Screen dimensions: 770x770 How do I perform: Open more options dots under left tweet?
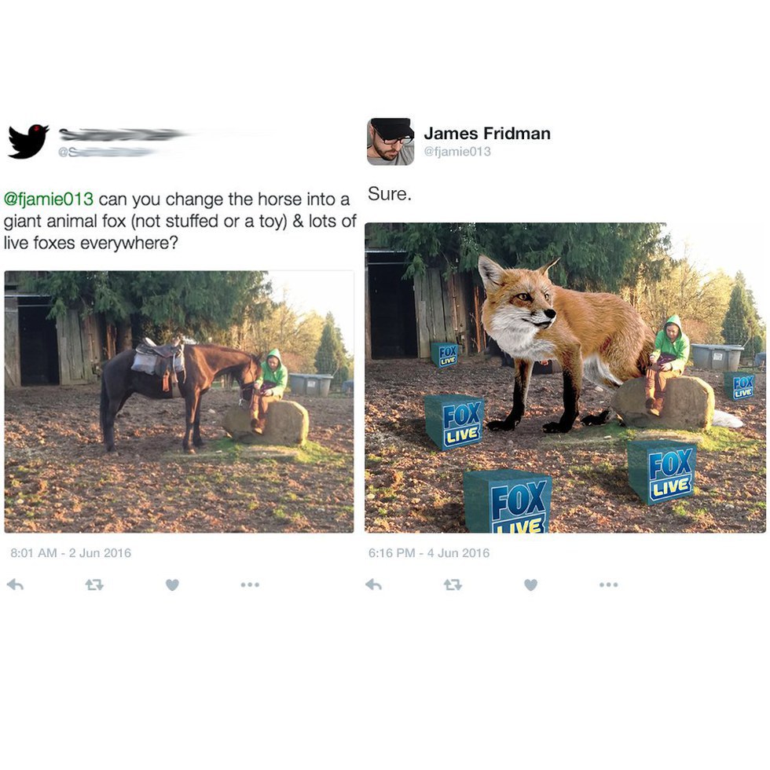pos(250,585)
